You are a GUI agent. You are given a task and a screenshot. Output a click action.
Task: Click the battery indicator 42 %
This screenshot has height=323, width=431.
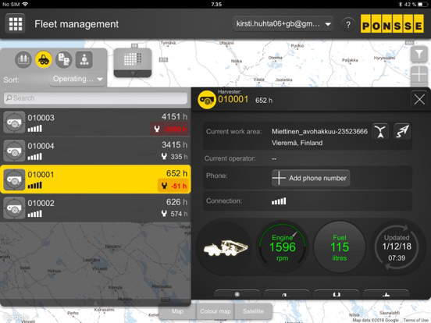pos(415,4)
